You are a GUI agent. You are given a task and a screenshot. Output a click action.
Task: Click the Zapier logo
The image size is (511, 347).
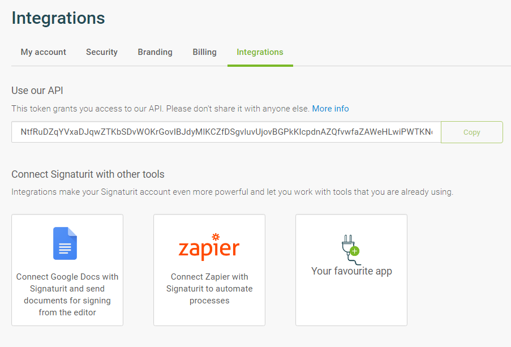pos(209,247)
